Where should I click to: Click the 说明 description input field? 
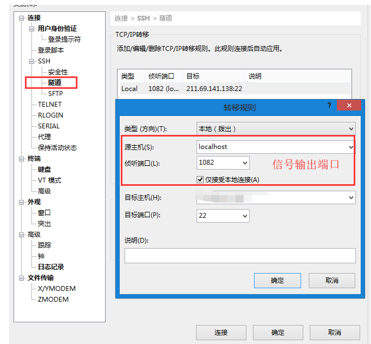(x=239, y=256)
